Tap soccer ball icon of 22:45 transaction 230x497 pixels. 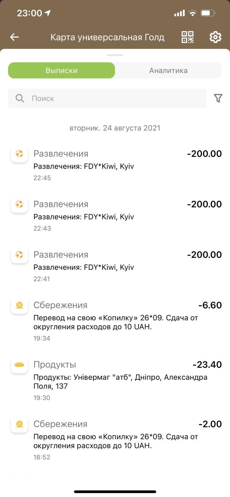tap(19, 154)
